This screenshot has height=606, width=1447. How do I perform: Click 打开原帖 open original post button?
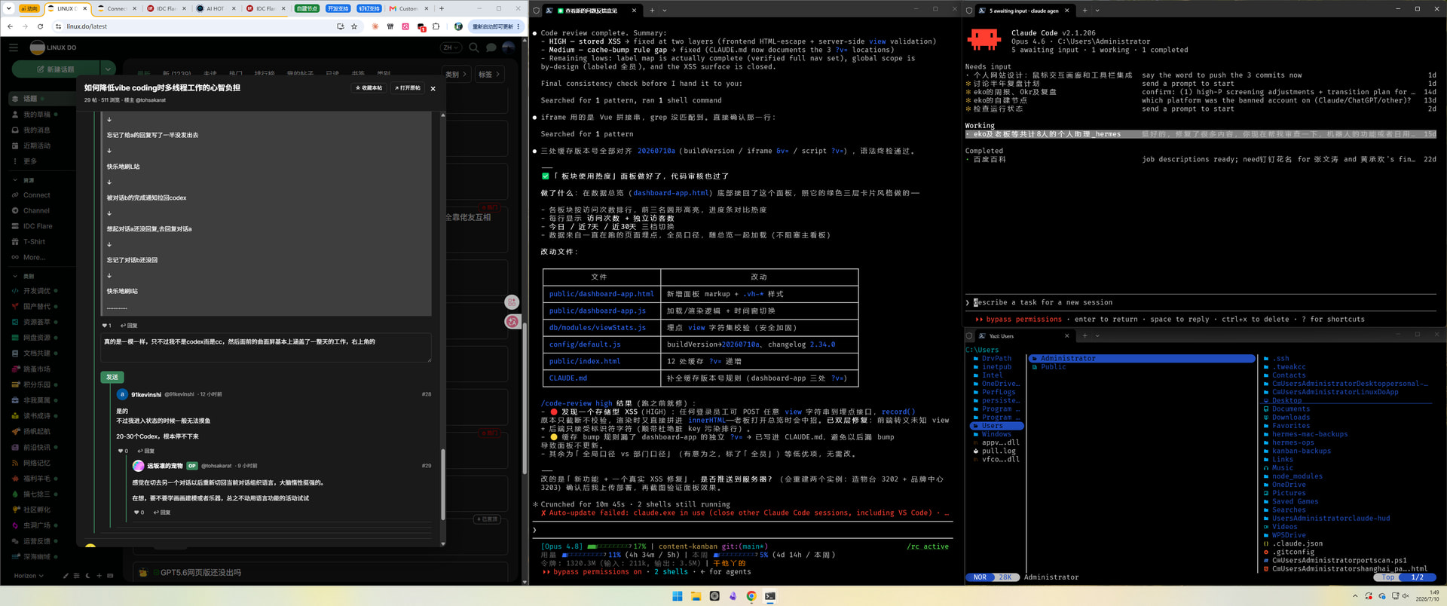pyautogui.click(x=408, y=88)
